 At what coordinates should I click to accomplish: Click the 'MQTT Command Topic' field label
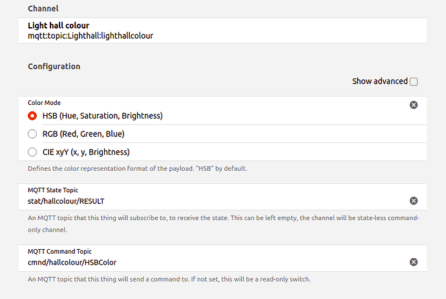[x=59, y=252]
